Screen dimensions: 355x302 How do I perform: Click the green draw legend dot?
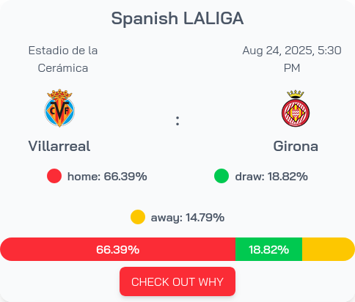(x=222, y=176)
